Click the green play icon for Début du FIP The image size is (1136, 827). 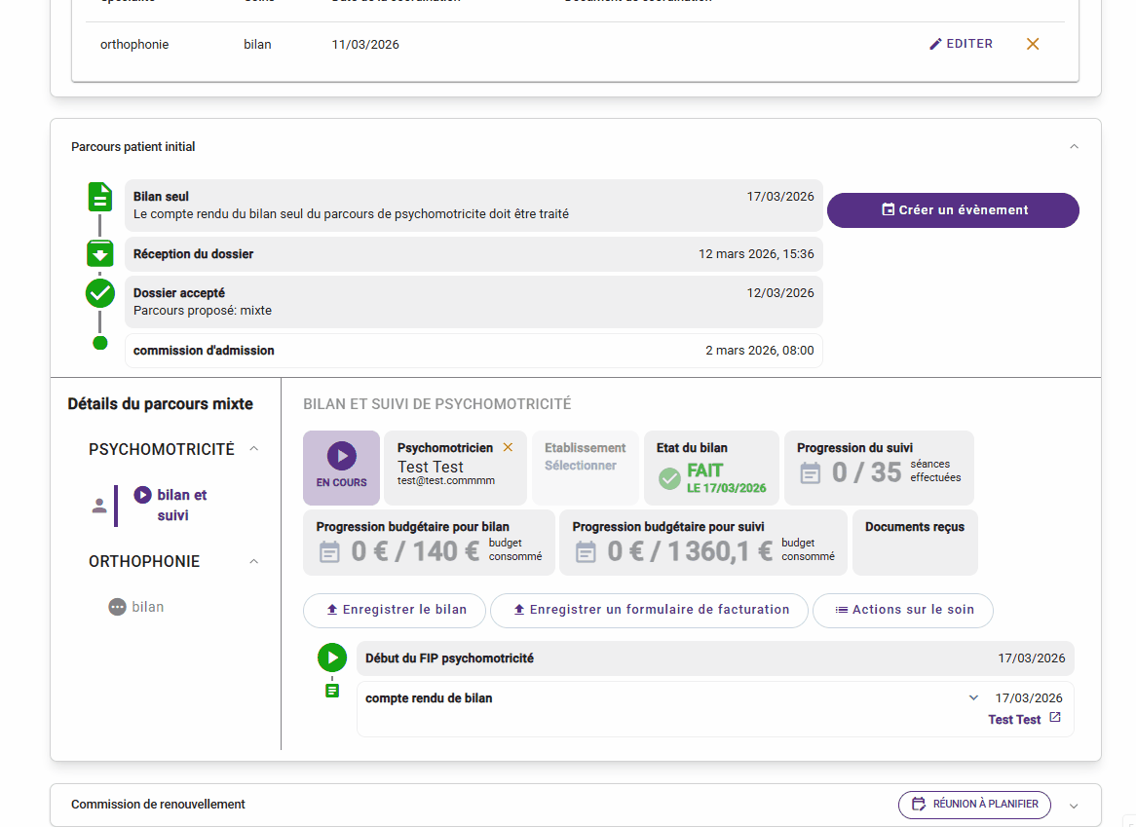click(x=332, y=658)
